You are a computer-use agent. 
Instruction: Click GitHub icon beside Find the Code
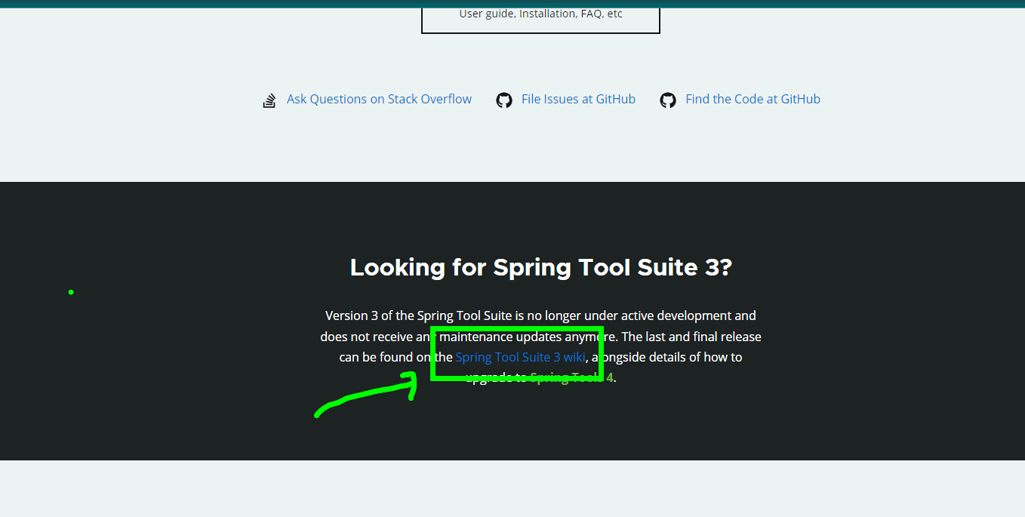pos(668,100)
